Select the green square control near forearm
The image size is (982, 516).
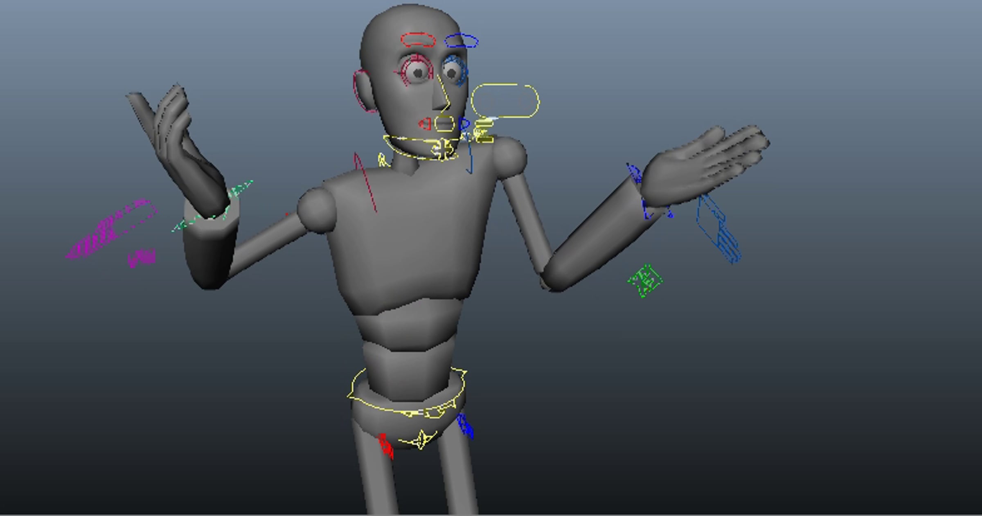pyautogui.click(x=645, y=281)
